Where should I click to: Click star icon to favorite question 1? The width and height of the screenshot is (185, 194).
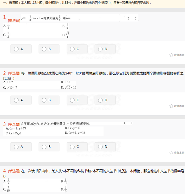coord(171,55)
